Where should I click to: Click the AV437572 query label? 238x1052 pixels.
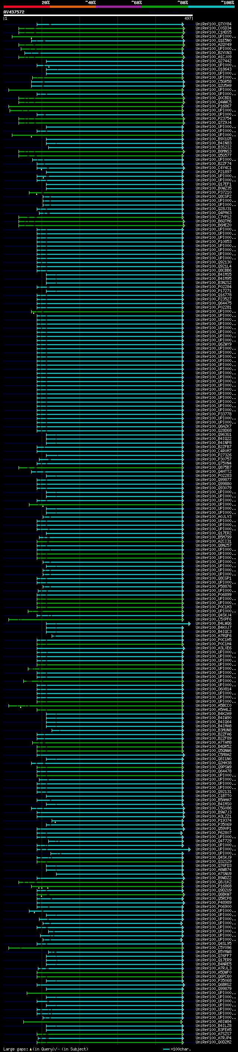[x=14, y=12]
